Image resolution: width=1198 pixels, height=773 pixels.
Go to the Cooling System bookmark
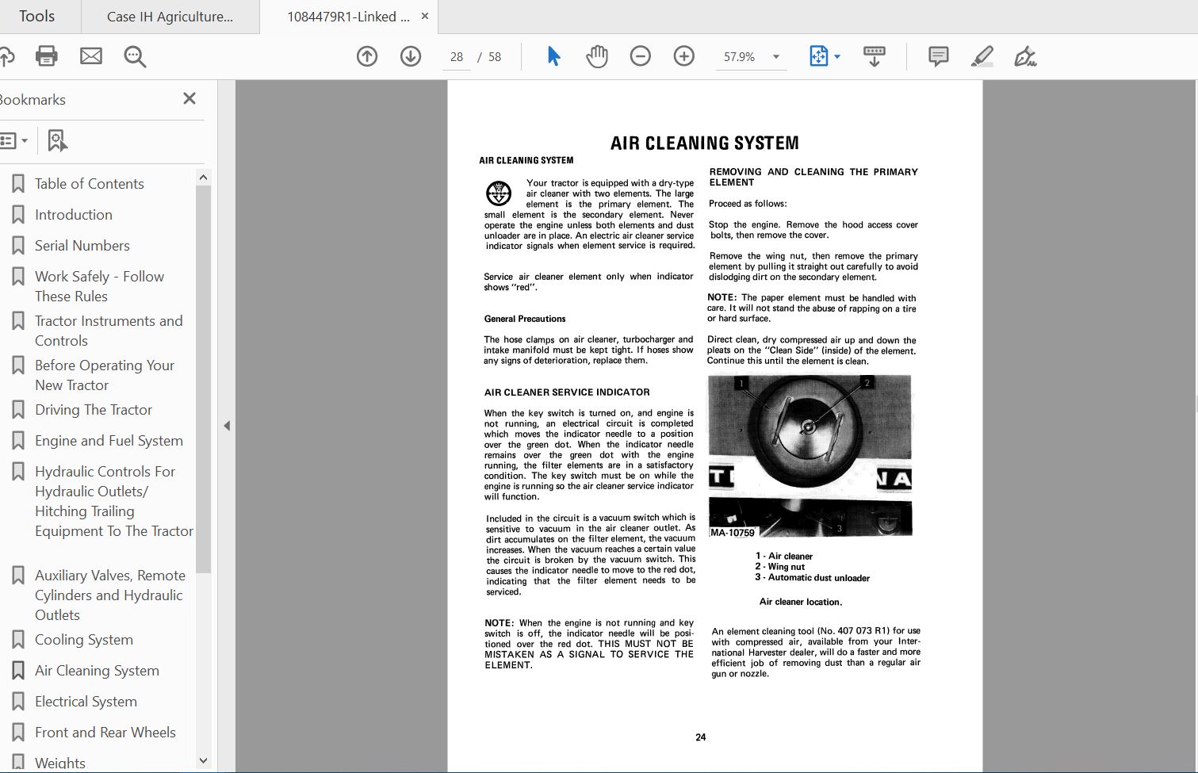point(84,639)
